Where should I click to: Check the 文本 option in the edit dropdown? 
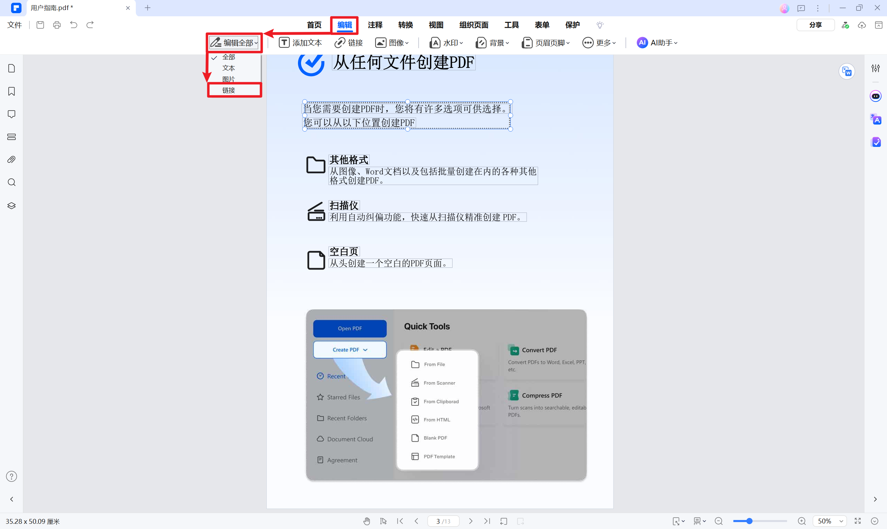click(x=229, y=68)
